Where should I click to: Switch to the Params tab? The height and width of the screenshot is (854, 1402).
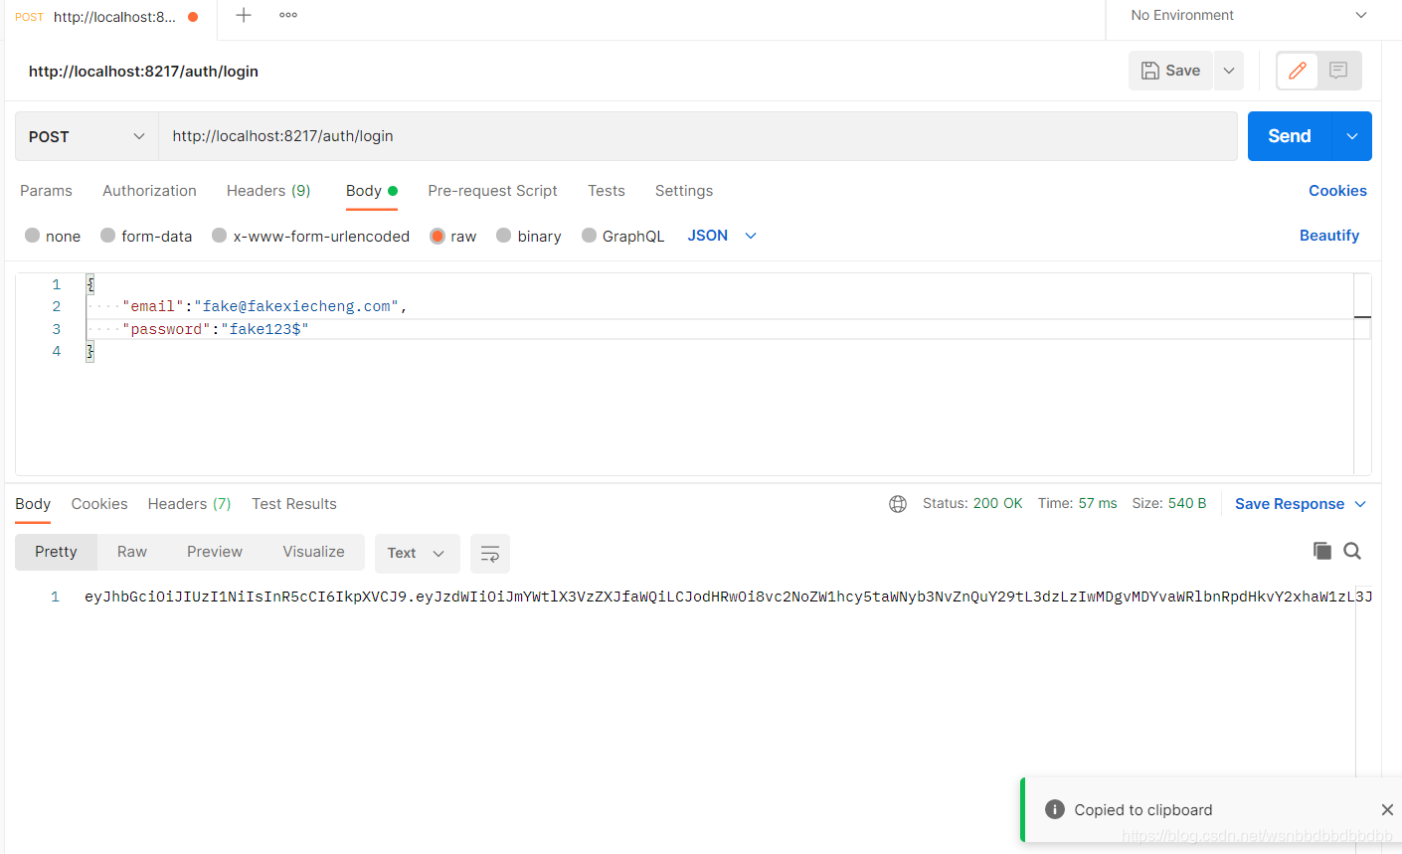46,191
